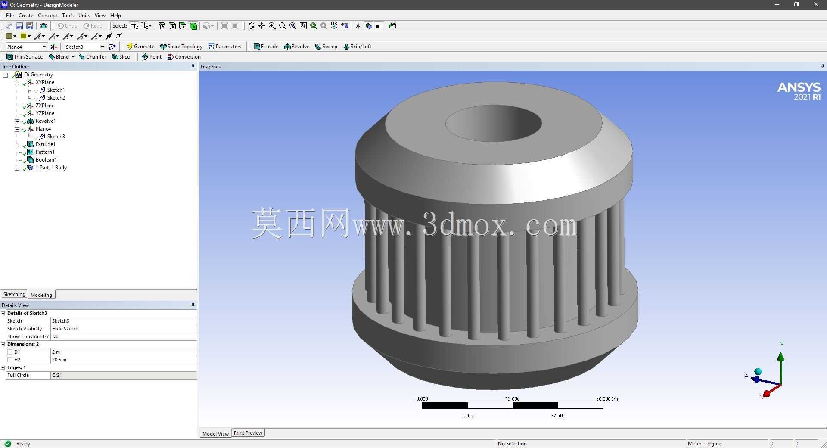Image resolution: width=827 pixels, height=448 pixels.
Task: Expand the Revolve1 tree node
Action: pos(17,121)
